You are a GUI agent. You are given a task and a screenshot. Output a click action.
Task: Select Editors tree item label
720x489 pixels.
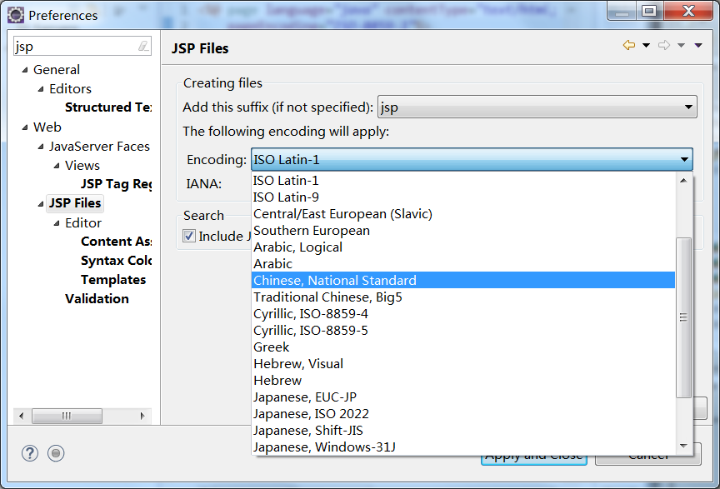tap(70, 88)
